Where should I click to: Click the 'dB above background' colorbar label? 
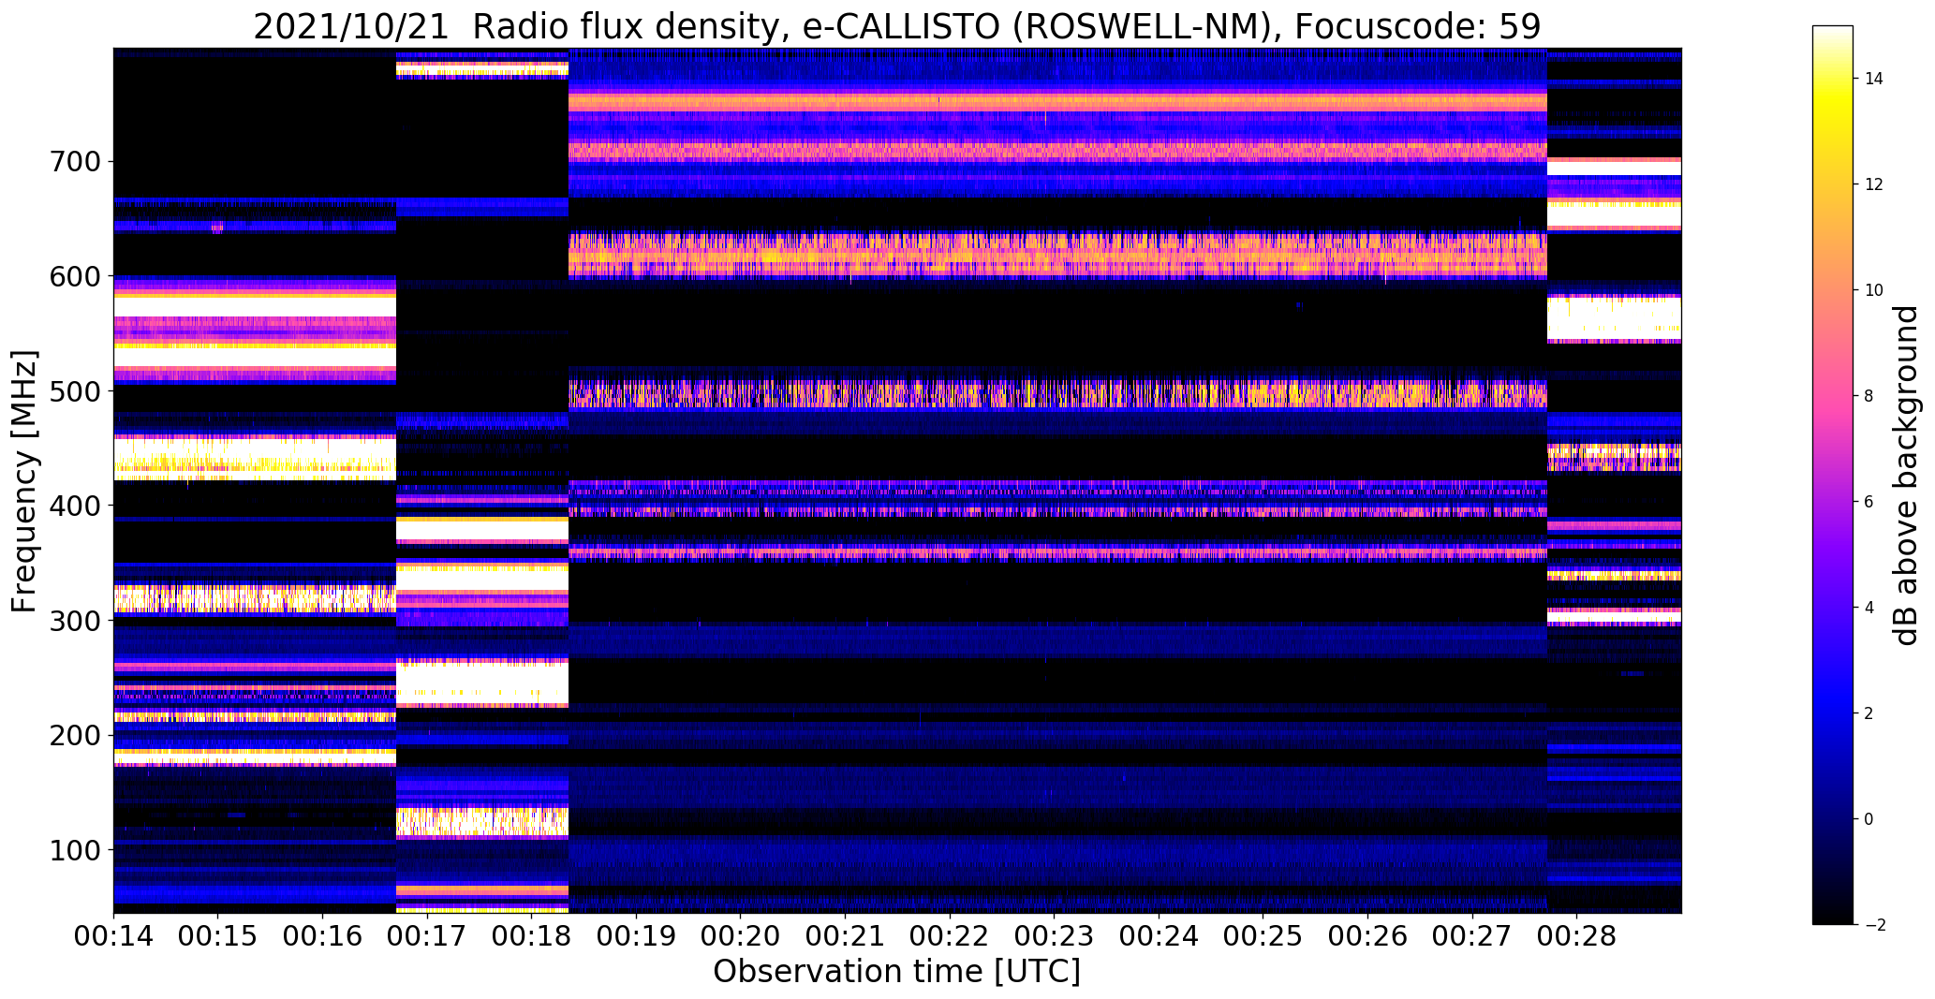(x=1906, y=476)
